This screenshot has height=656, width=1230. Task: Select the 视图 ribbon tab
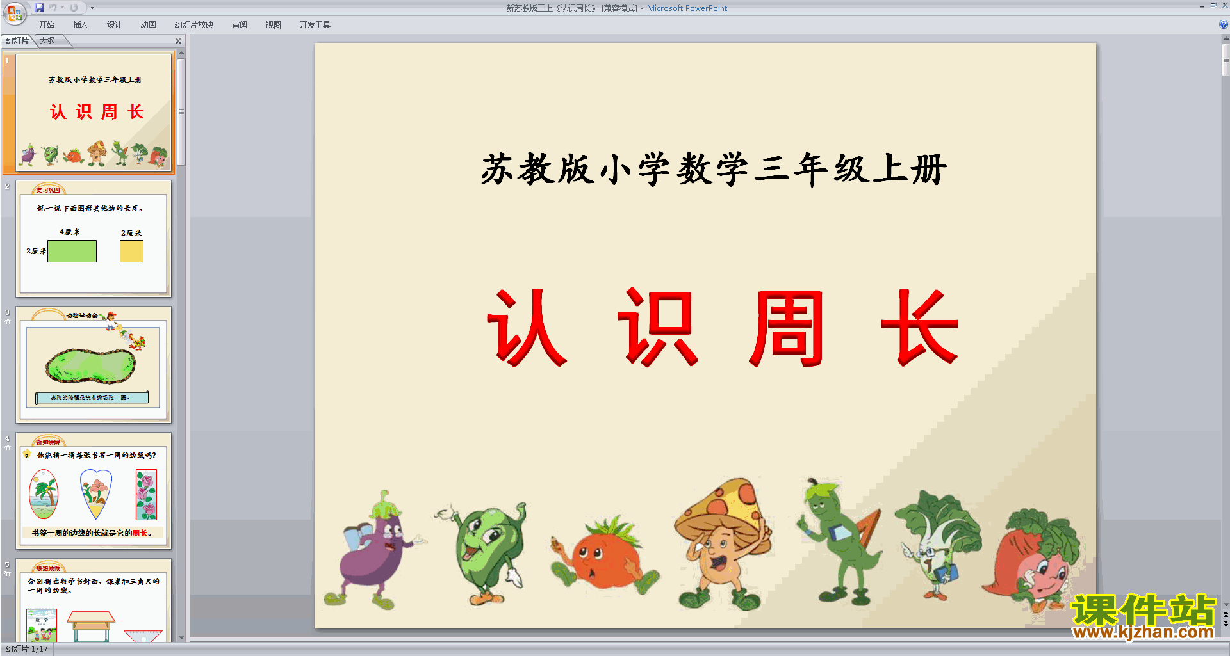[x=273, y=25]
